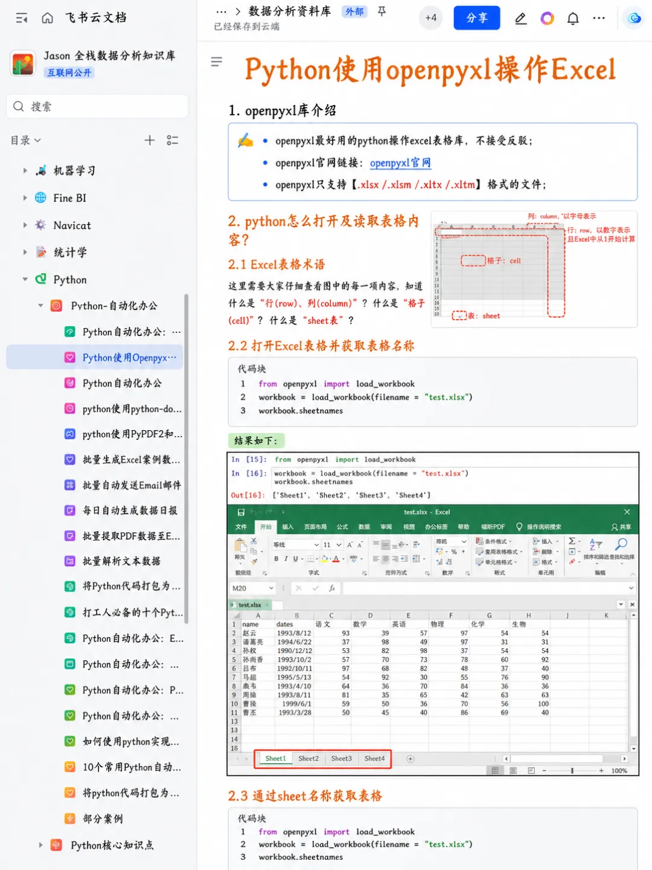The height and width of the screenshot is (870, 652).
Task: Expand the breadcrumb ellipsis menu
Action: pos(221,11)
